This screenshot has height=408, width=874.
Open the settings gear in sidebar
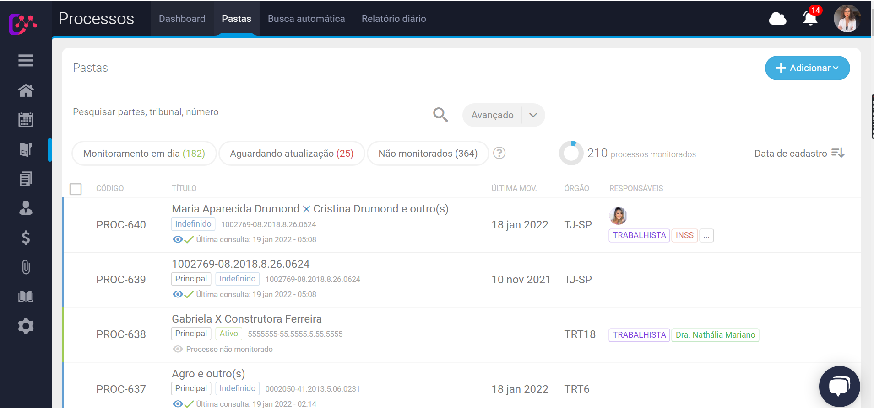(26, 326)
